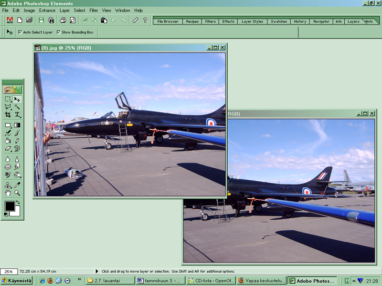
Task: Select the Eraser tool
Action: [8, 149]
